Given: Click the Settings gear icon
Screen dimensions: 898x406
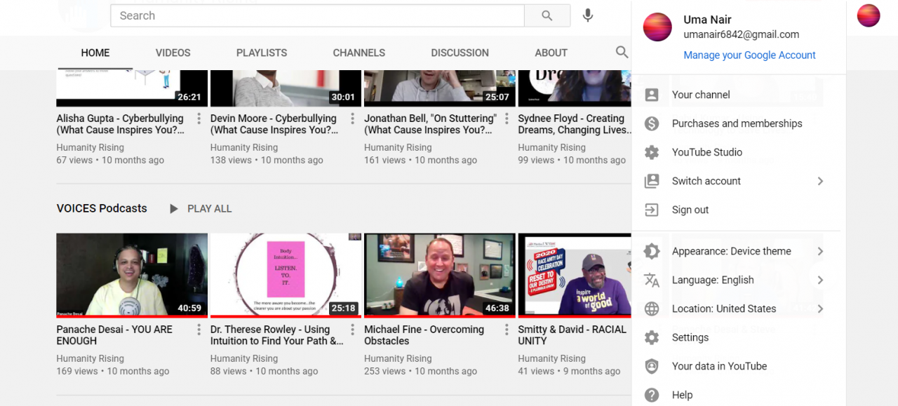Looking at the screenshot, I should coord(652,337).
